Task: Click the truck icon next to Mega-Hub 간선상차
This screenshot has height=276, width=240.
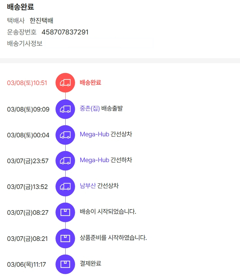Action: point(65,135)
